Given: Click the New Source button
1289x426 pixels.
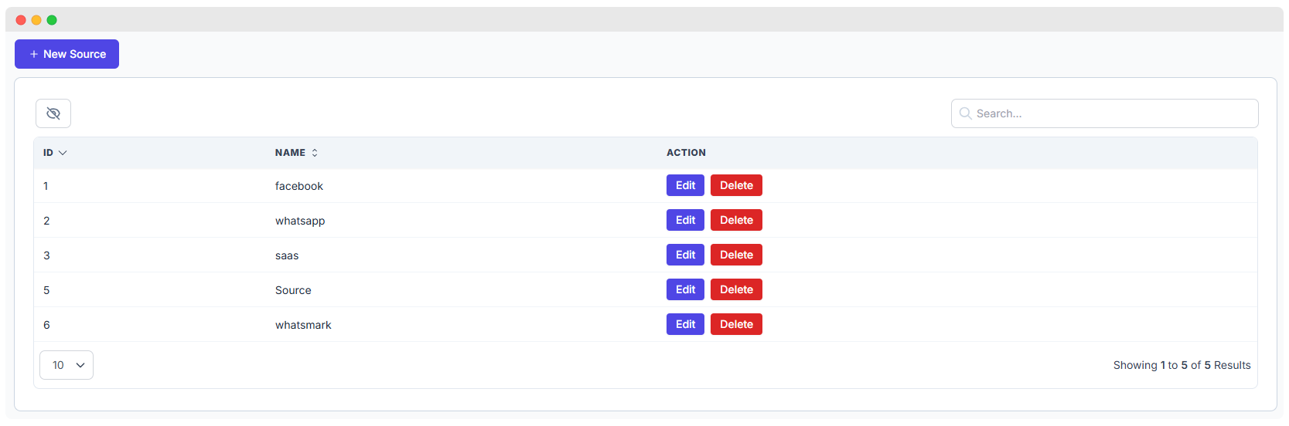Looking at the screenshot, I should [x=66, y=54].
